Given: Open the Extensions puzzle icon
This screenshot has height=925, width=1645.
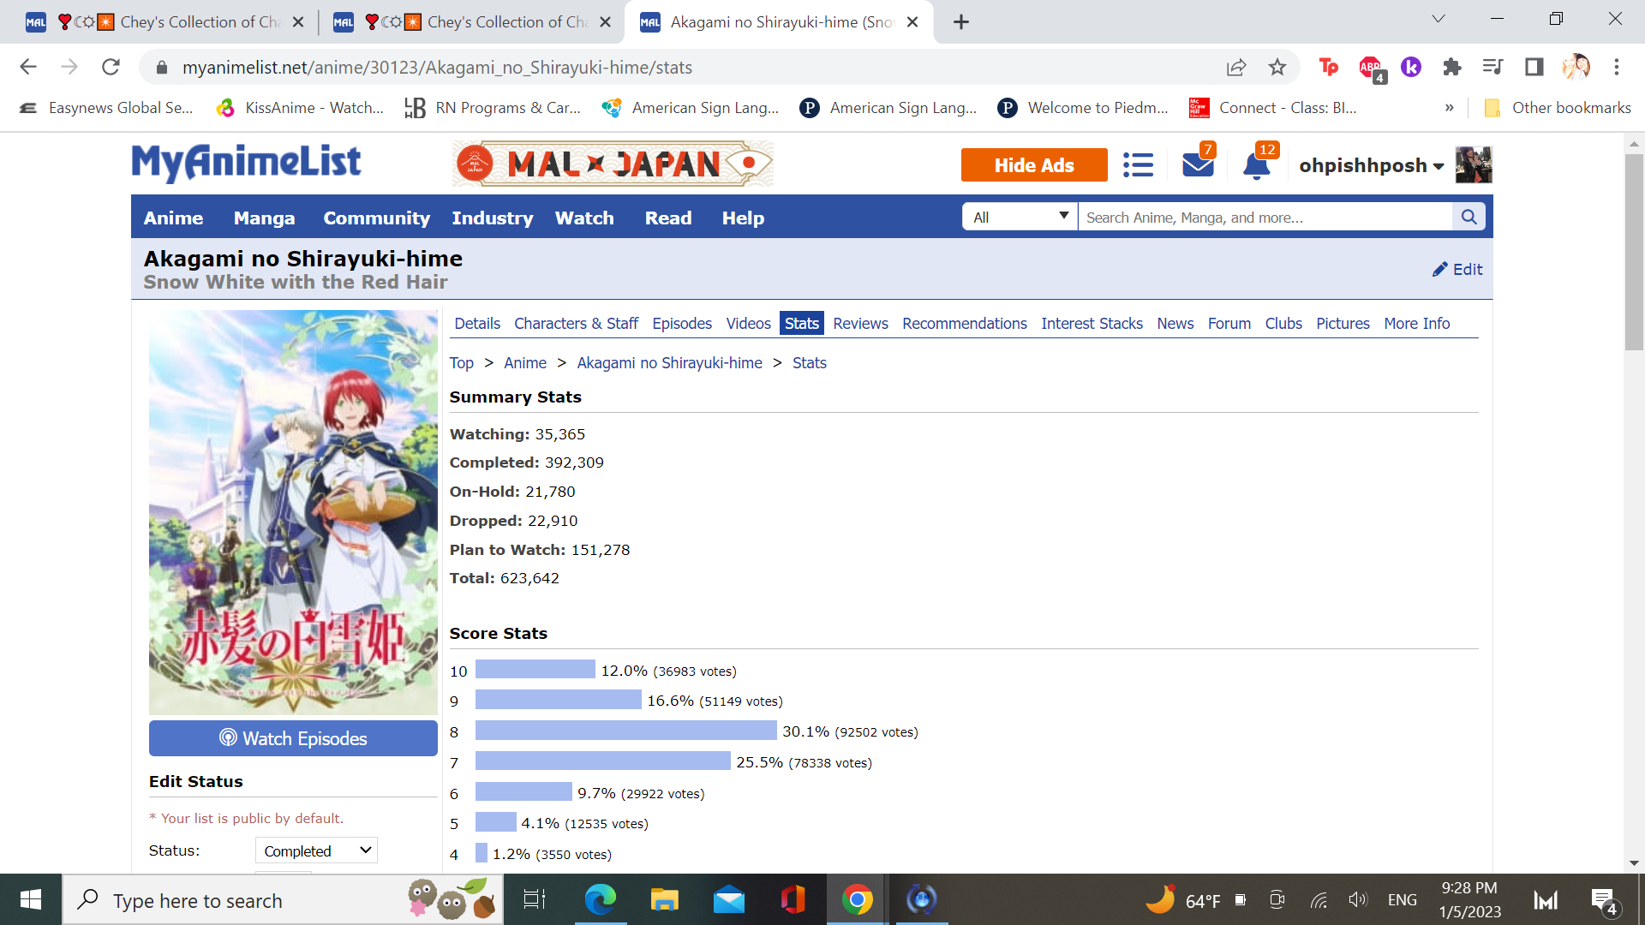Looking at the screenshot, I should tap(1452, 67).
